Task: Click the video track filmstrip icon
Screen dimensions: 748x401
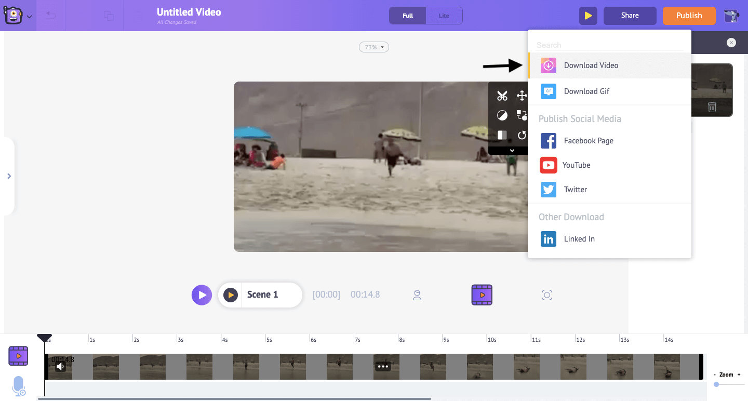Action: point(18,356)
